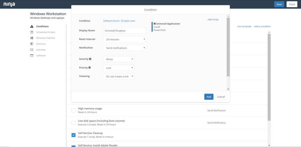
Task: Click the dialog's vertical scrollbar thumb
Action: click(x=228, y=47)
